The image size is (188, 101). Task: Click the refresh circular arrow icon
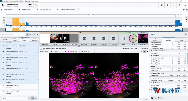pyautogui.click(x=36, y=5)
